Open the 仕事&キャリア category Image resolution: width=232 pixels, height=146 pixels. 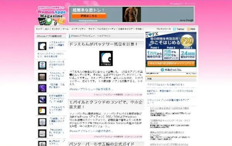click(125, 29)
